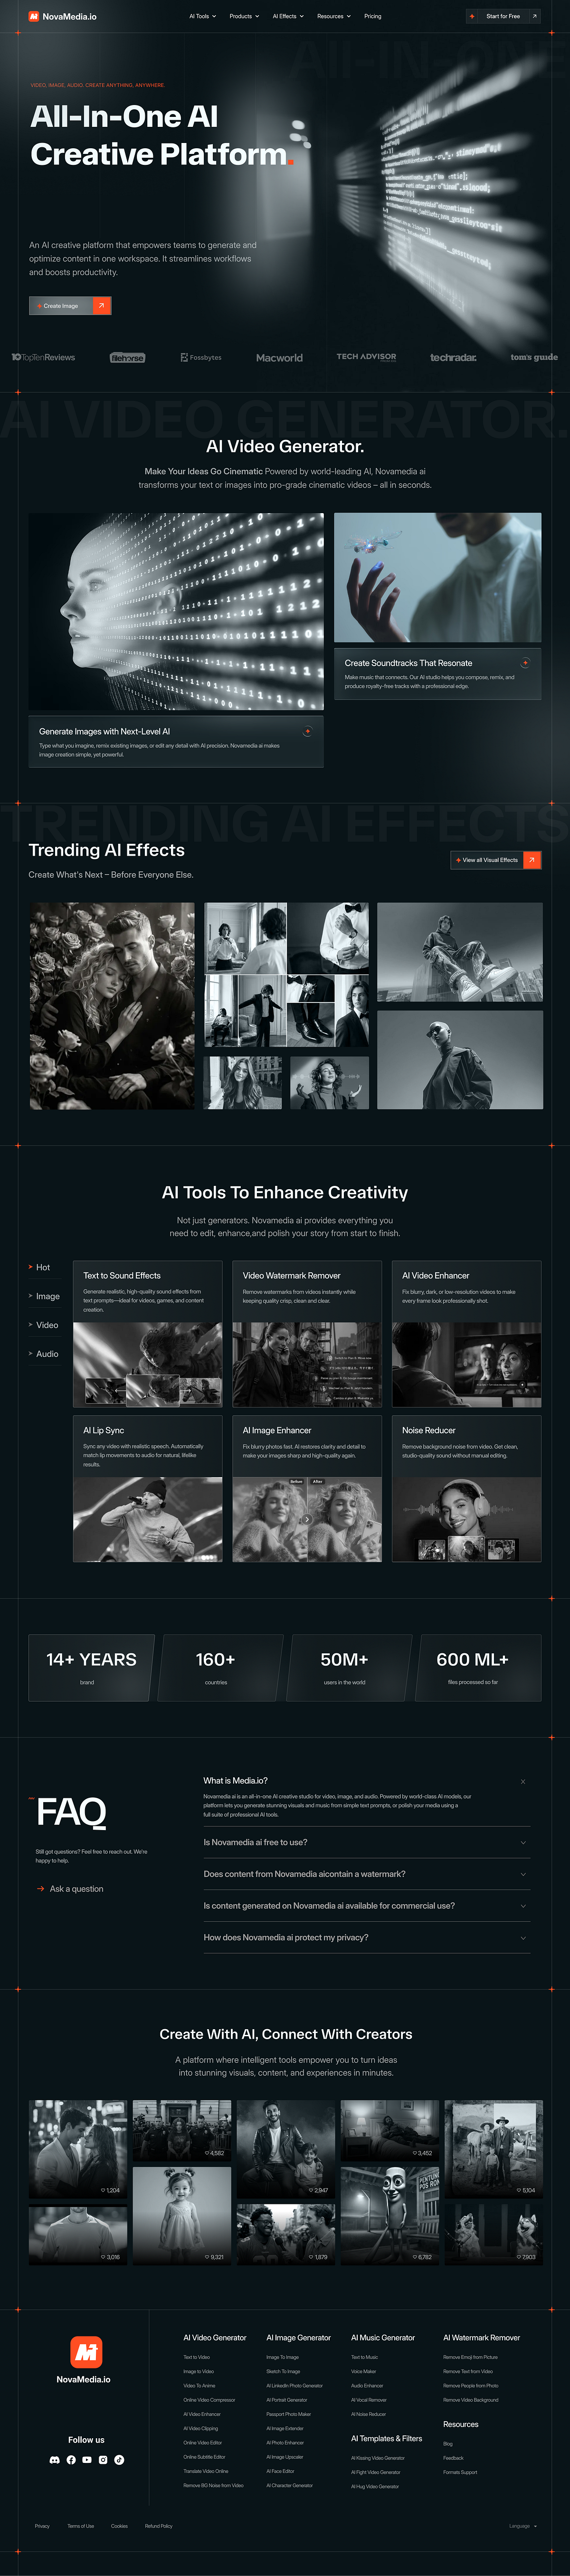Click 'AI Kissing Video Generator' footer link
Viewport: 570px width, 2576px height.
[x=378, y=2457]
